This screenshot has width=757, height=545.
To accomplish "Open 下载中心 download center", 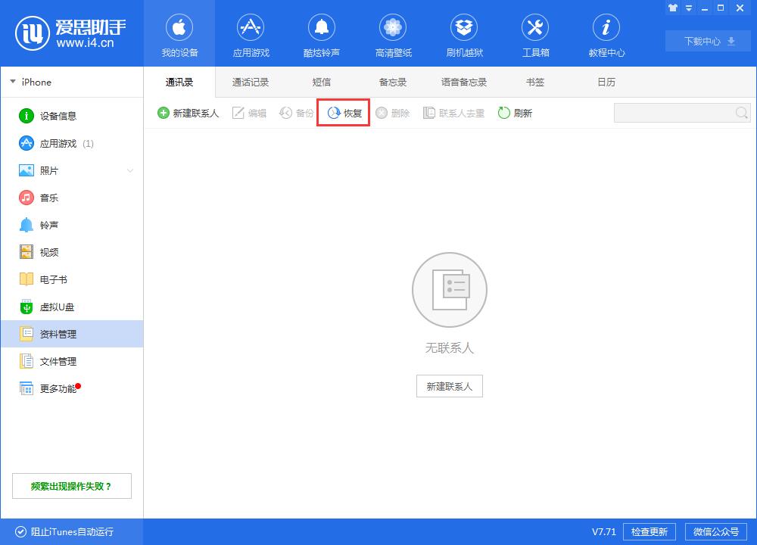I will (x=709, y=41).
